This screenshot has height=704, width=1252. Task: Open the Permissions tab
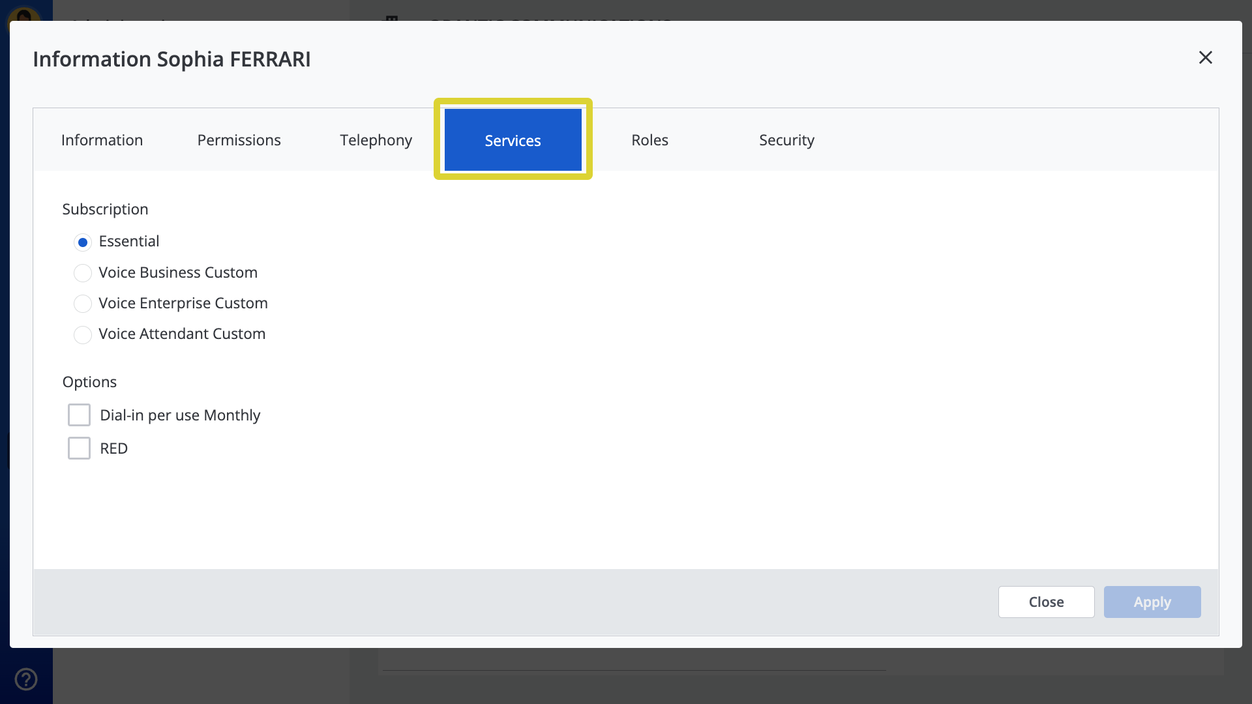click(x=239, y=139)
